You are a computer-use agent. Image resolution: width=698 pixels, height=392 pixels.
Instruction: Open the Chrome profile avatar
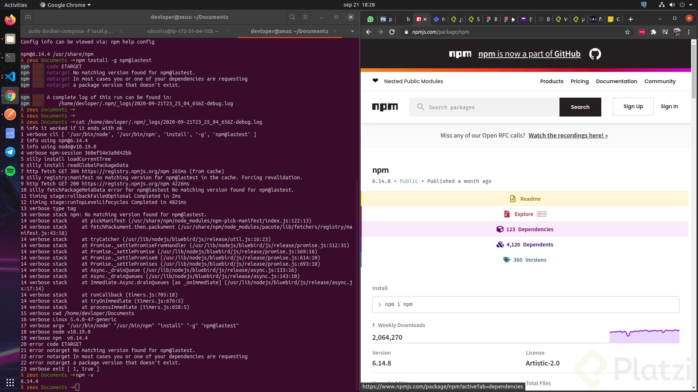point(677,32)
